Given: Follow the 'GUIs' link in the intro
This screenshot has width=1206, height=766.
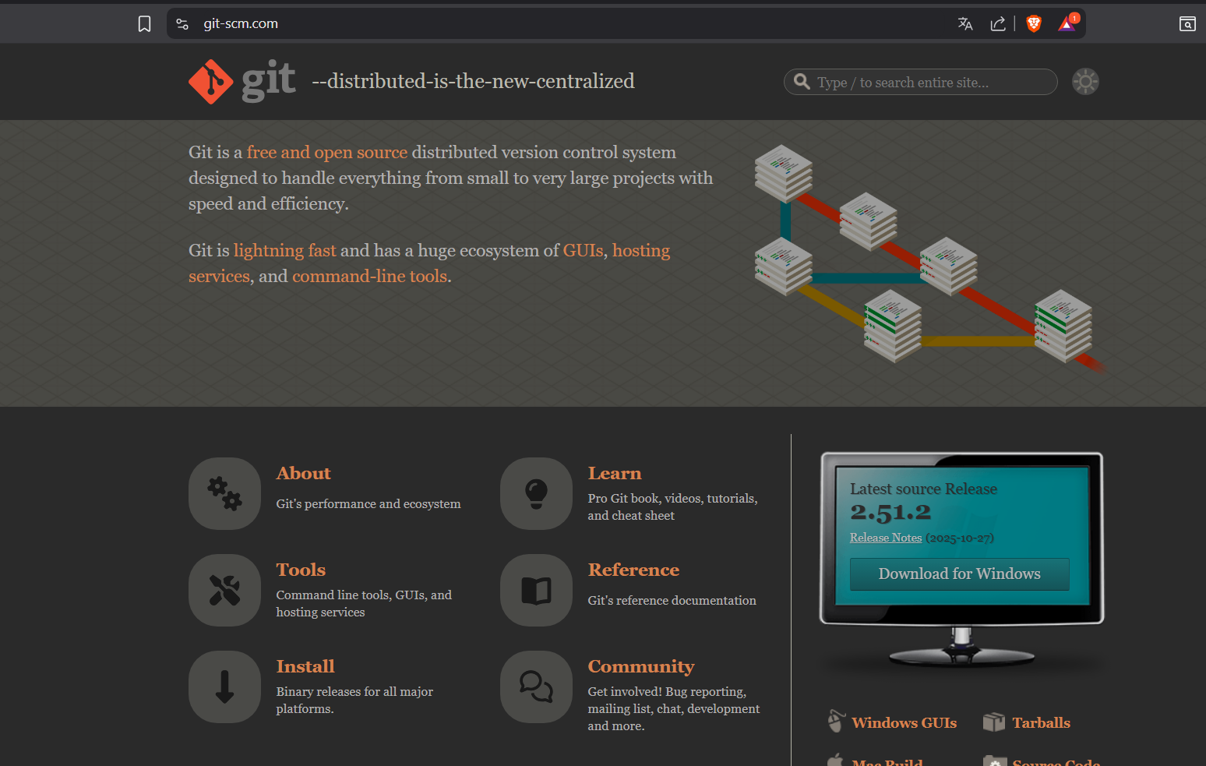Looking at the screenshot, I should (583, 250).
